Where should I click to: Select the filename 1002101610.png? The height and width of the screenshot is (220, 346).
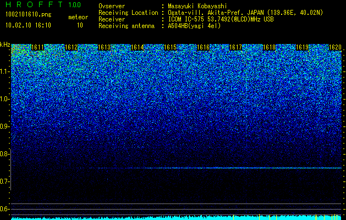pos(29,15)
